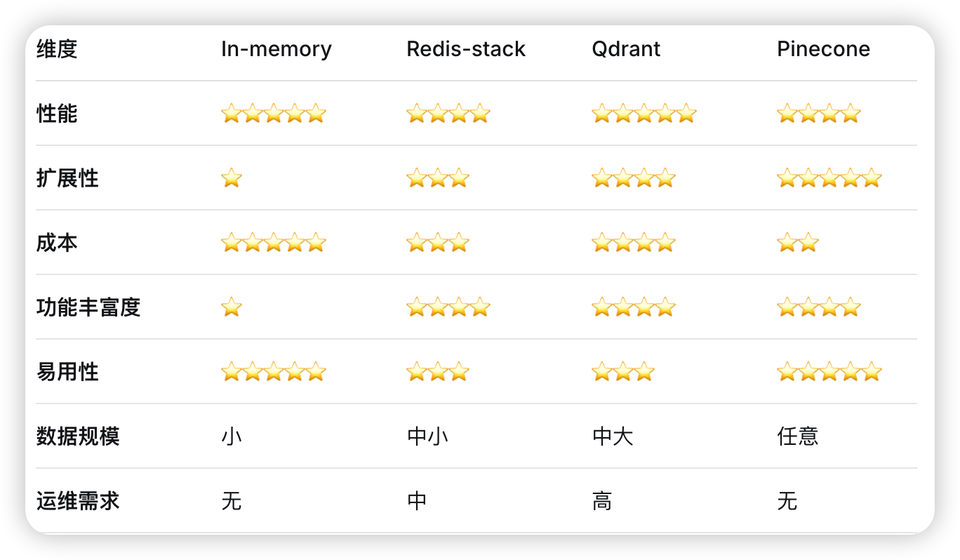
Task: Click the Pinecone 成本 two-star rating
Action: [798, 243]
